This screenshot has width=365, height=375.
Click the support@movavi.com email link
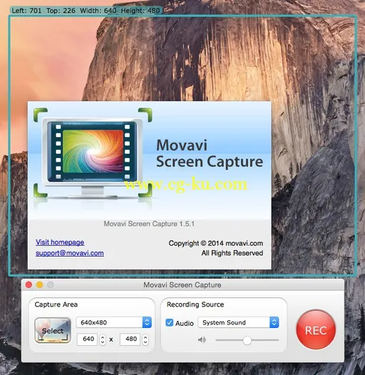(x=70, y=253)
